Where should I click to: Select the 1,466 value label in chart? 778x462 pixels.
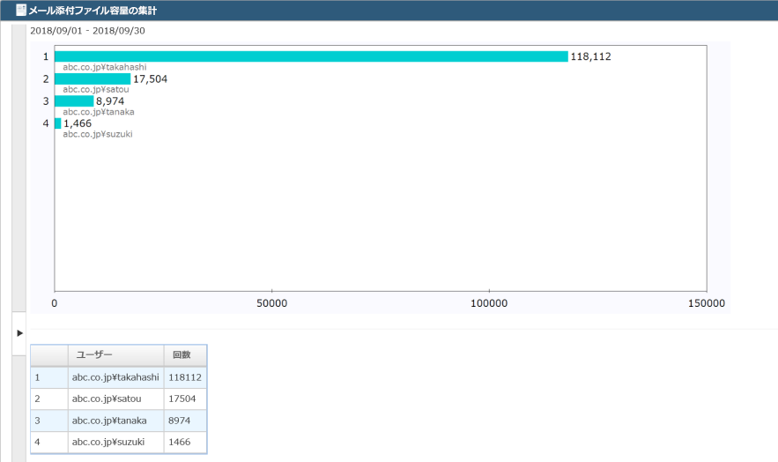tap(77, 123)
